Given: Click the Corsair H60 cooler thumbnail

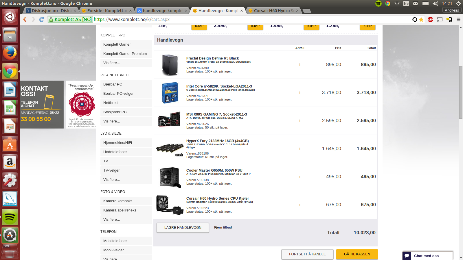Looking at the screenshot, I should tap(170, 205).
